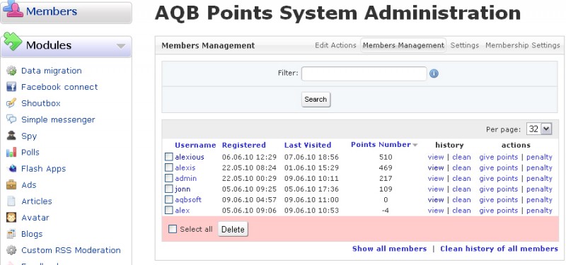This screenshot has width=566, height=265.
Task: Click alexis points value 469
Action: [386, 168]
